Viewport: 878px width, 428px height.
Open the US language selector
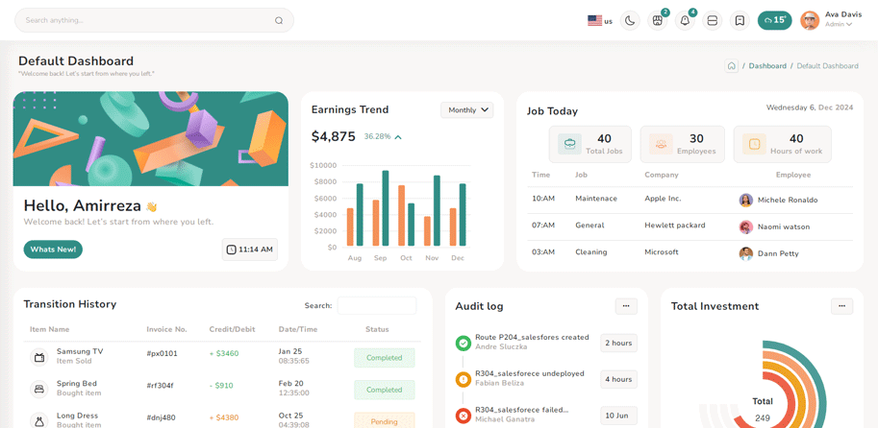599,20
